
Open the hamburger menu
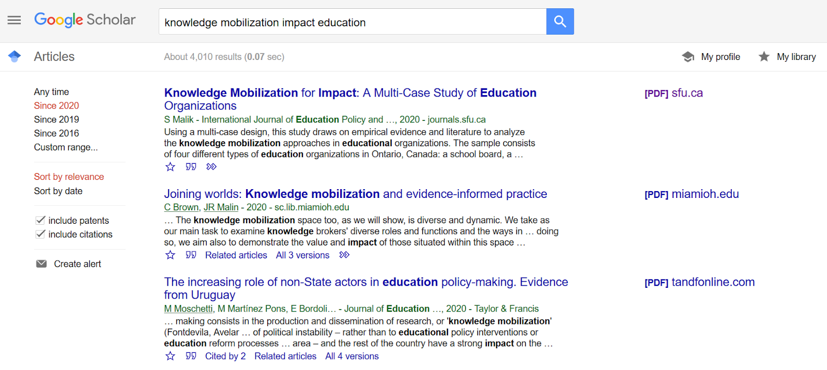point(14,20)
